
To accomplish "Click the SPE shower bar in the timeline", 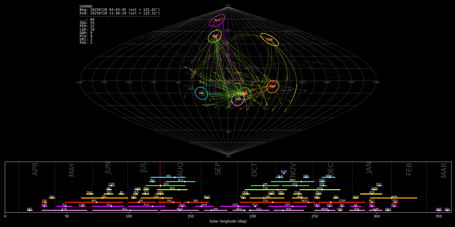I will tap(216, 210).
